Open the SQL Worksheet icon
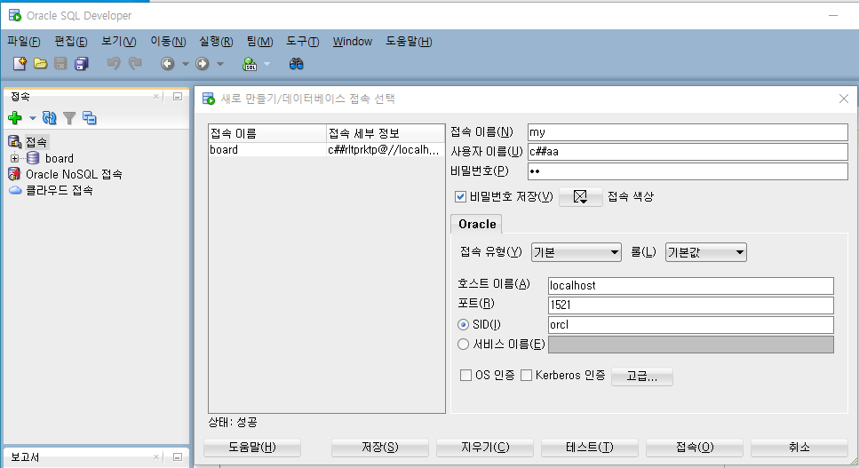859x468 pixels. [250, 64]
